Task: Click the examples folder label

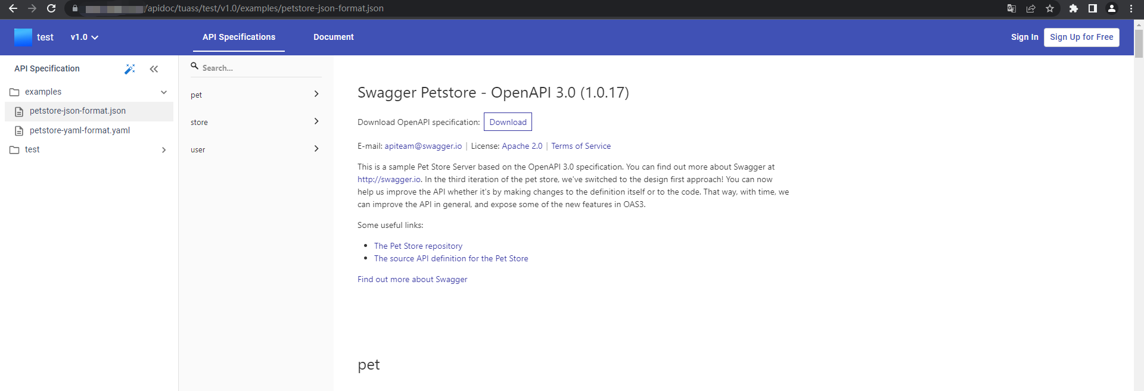Action: coord(43,92)
